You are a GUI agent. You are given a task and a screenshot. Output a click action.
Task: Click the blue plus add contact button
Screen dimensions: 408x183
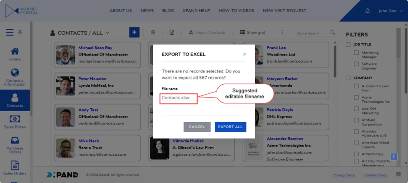point(134,33)
